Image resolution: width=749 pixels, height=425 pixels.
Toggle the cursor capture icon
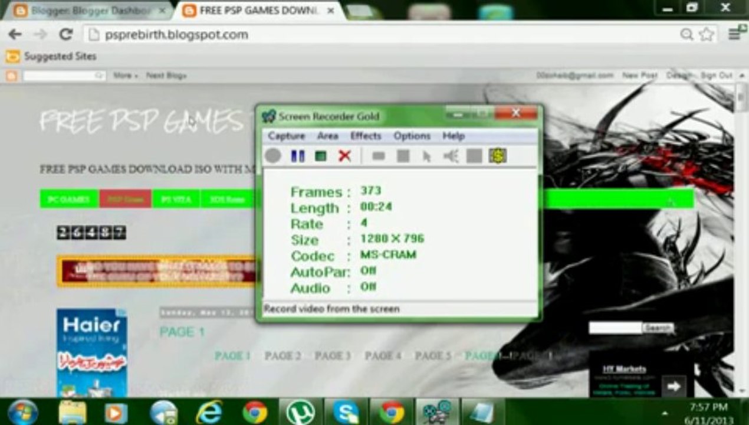pyautogui.click(x=427, y=156)
